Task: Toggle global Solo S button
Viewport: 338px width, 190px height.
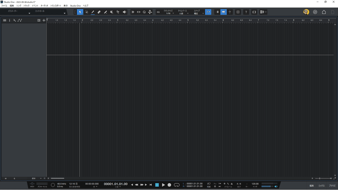Action: pos(14,178)
